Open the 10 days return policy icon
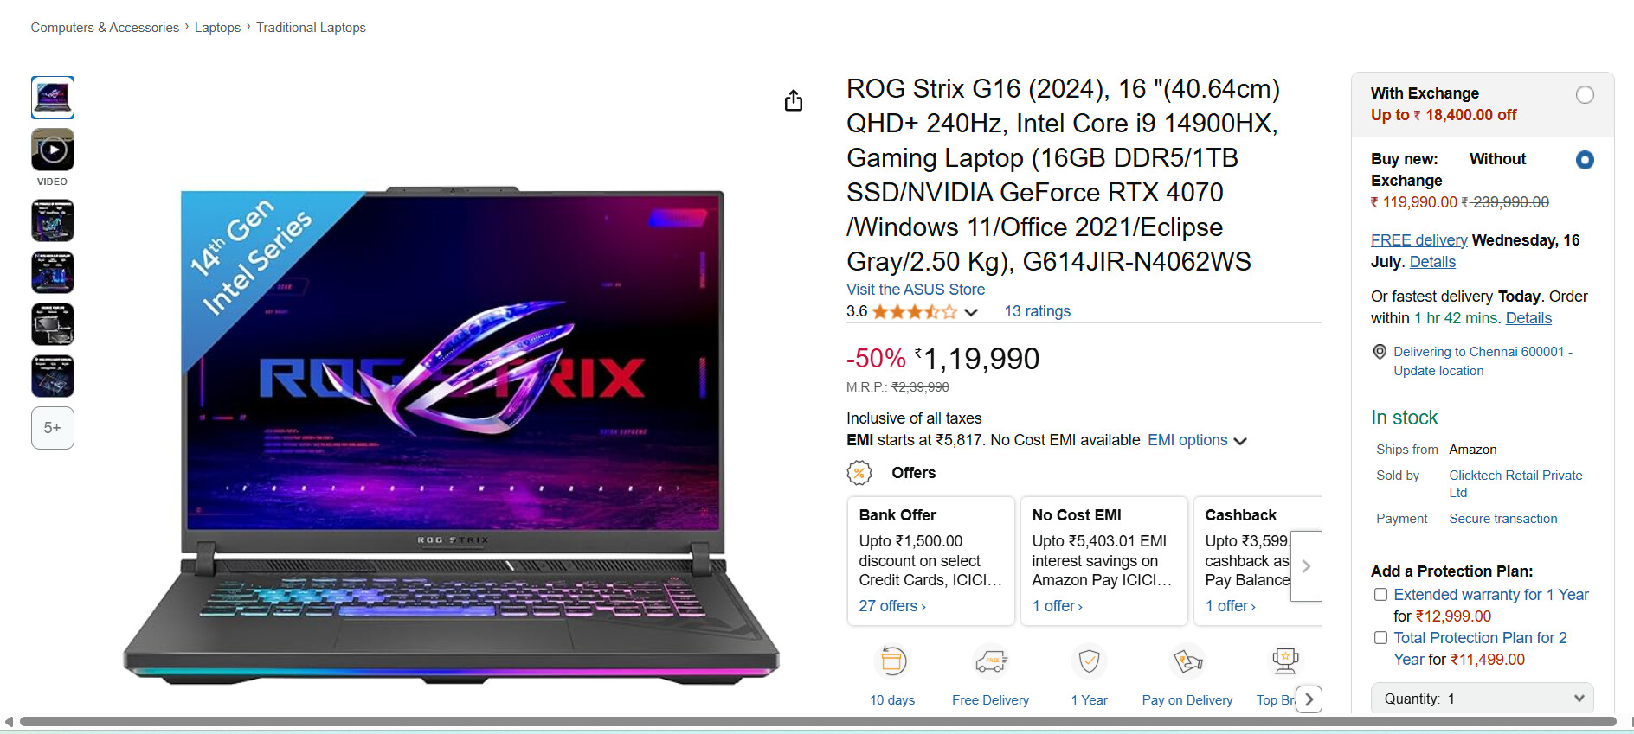The width and height of the screenshot is (1634, 734). pyautogui.click(x=893, y=661)
